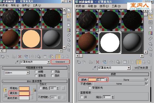Enable the 双面 checkbox
154x103 pixels.
52,72
